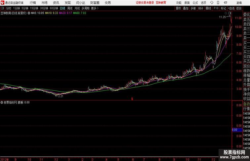
Task: Click the blue highlighted 0.00 axis value
Action: coord(237,130)
